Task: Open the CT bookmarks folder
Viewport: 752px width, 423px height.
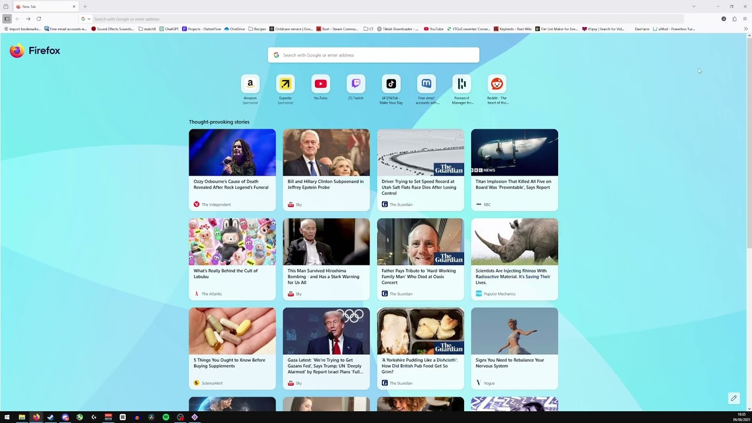Action: click(368, 29)
